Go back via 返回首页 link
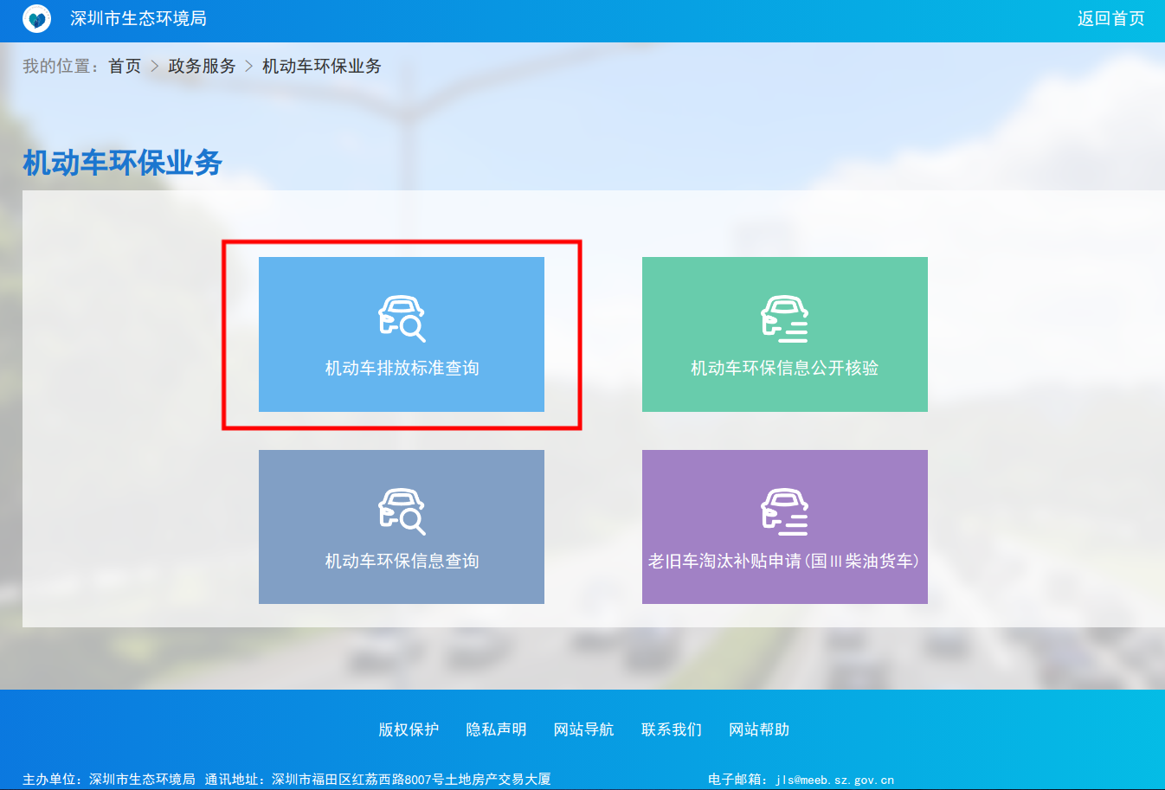The image size is (1165, 790). (x=1110, y=18)
